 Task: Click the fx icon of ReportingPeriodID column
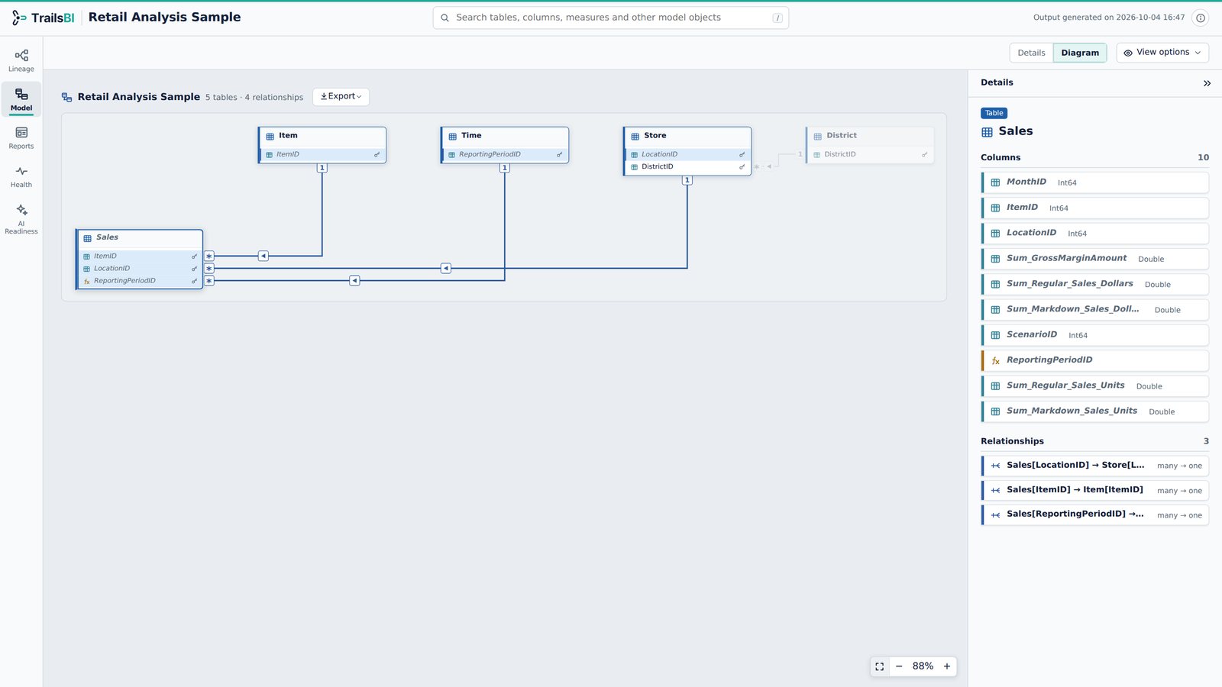87,281
